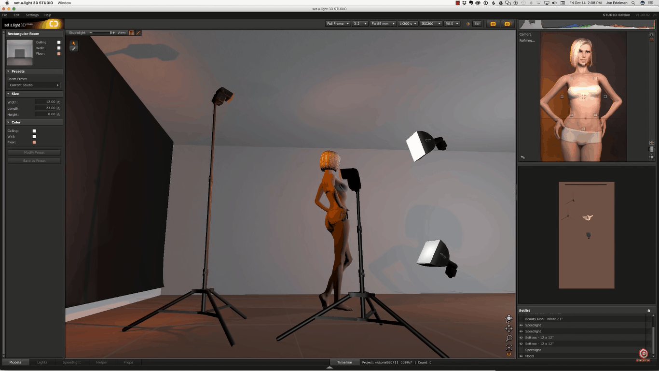
Task: Select the arrow pointer tool in viewport
Action: point(74,43)
